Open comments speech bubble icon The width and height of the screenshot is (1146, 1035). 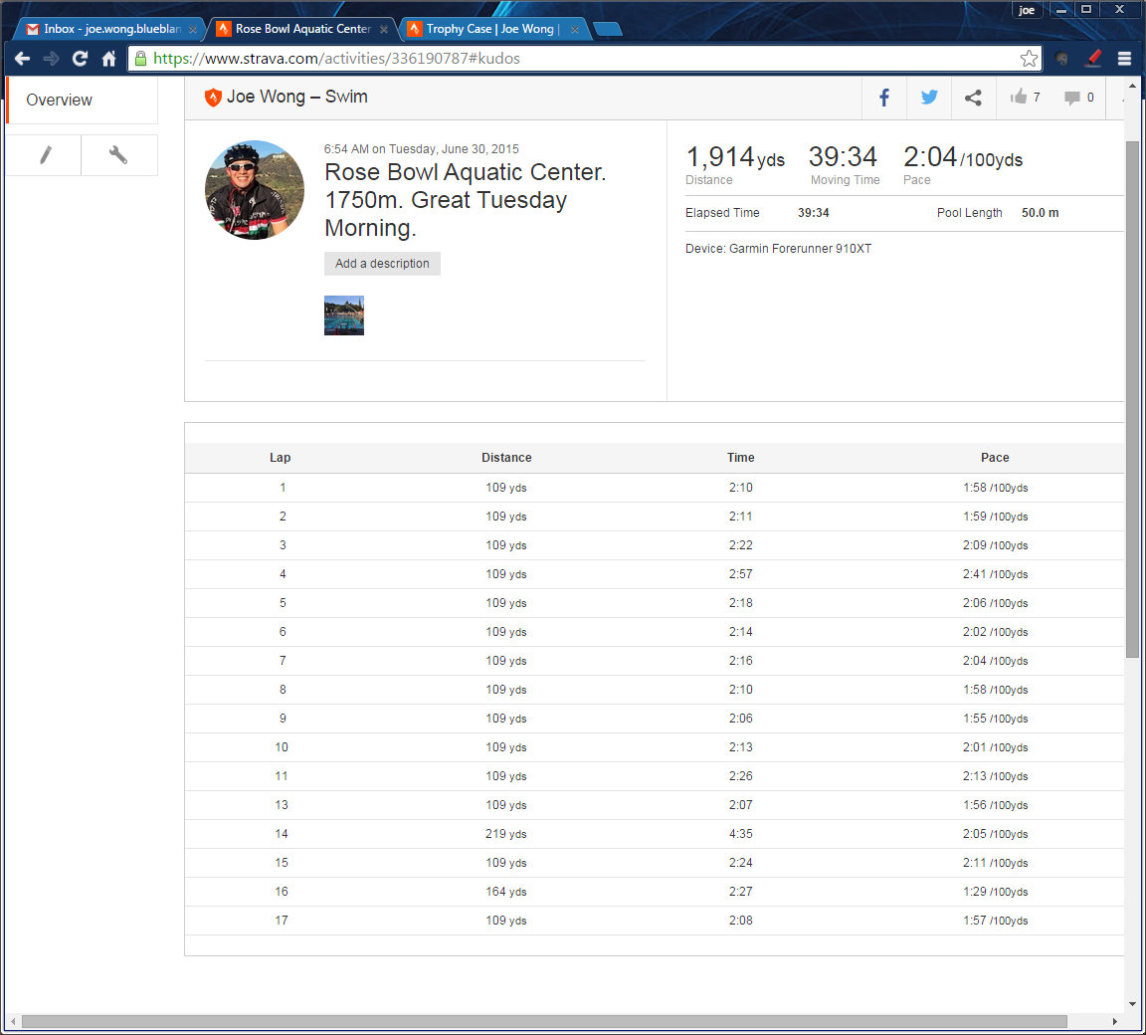[x=1072, y=98]
